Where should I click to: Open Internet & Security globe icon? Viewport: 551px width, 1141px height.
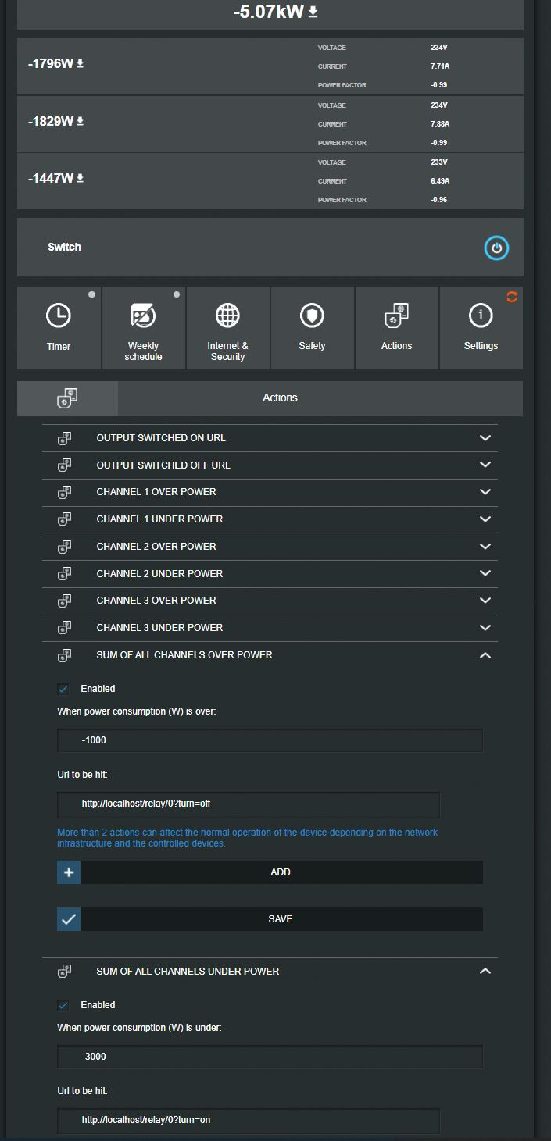pyautogui.click(x=227, y=316)
